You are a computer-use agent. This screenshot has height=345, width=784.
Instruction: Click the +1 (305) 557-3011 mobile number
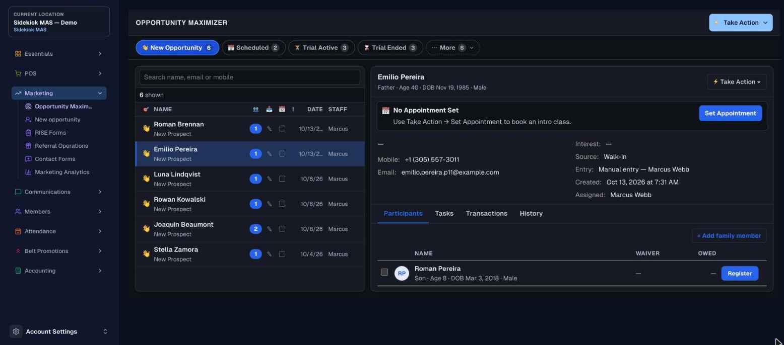point(432,160)
